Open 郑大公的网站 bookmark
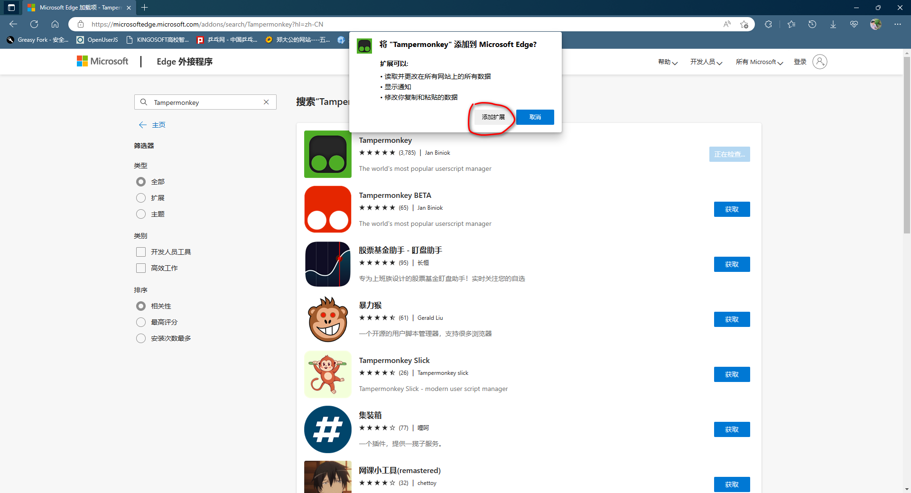This screenshot has height=493, width=911. click(x=298, y=40)
